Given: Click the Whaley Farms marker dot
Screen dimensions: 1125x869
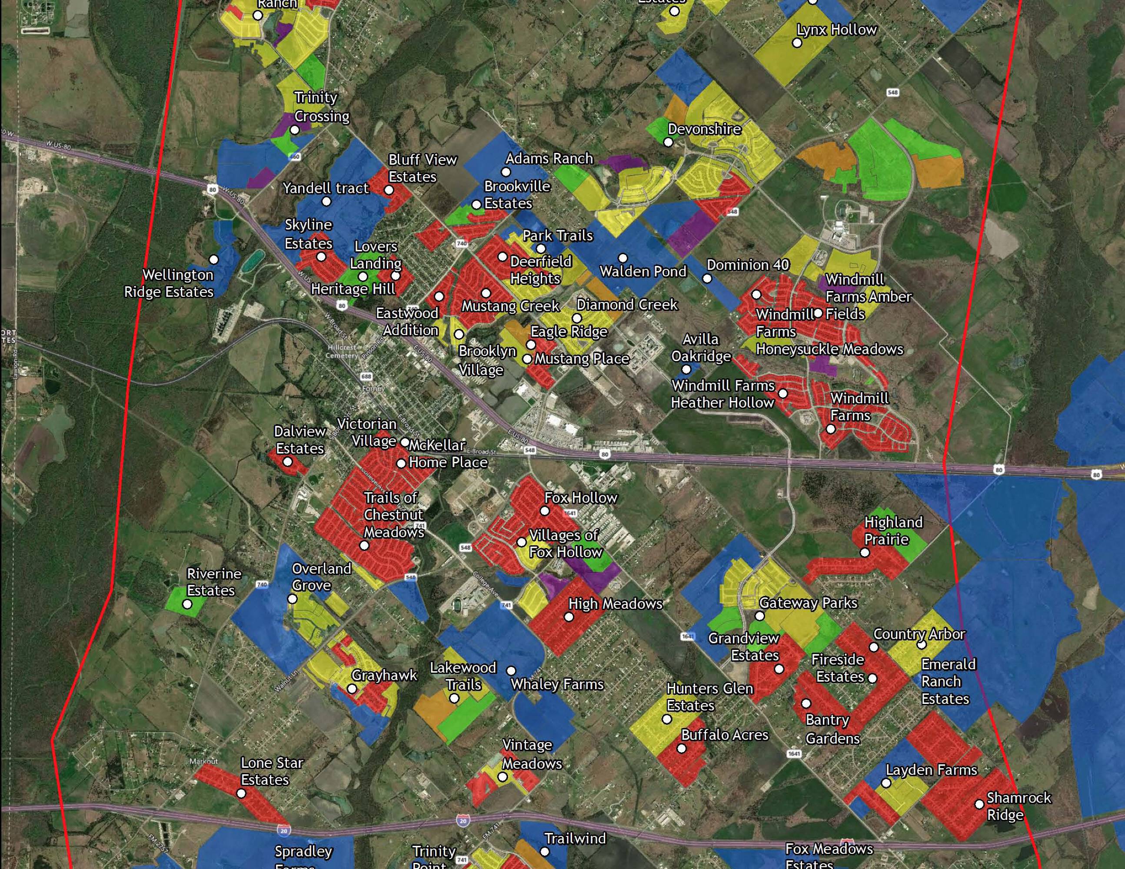Looking at the screenshot, I should tap(511, 671).
